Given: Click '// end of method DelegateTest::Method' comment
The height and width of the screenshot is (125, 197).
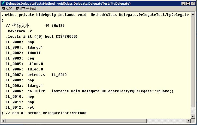Looking at the screenshot, I should (46, 113).
